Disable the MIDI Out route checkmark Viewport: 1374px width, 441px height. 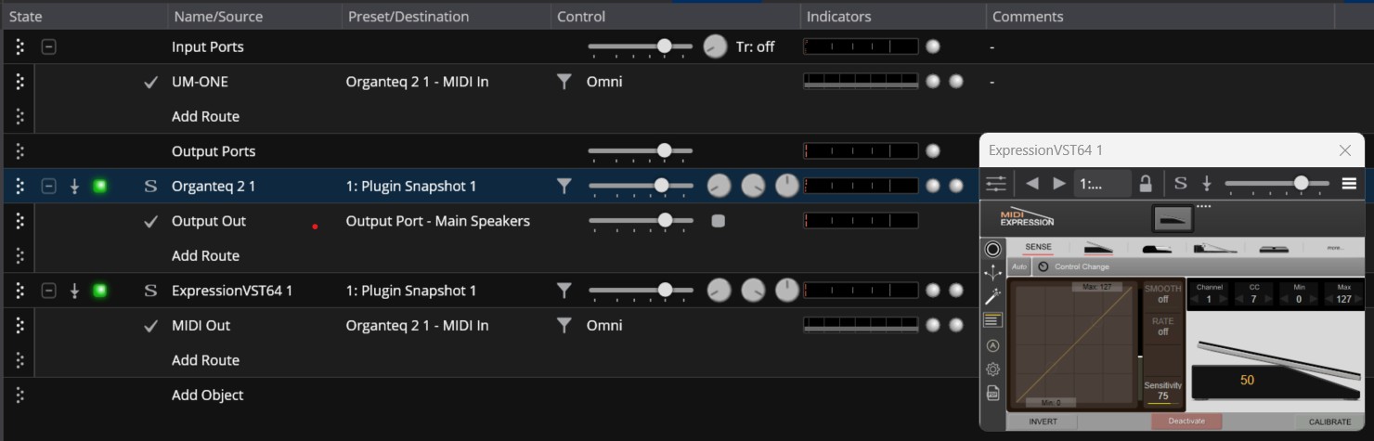click(150, 326)
